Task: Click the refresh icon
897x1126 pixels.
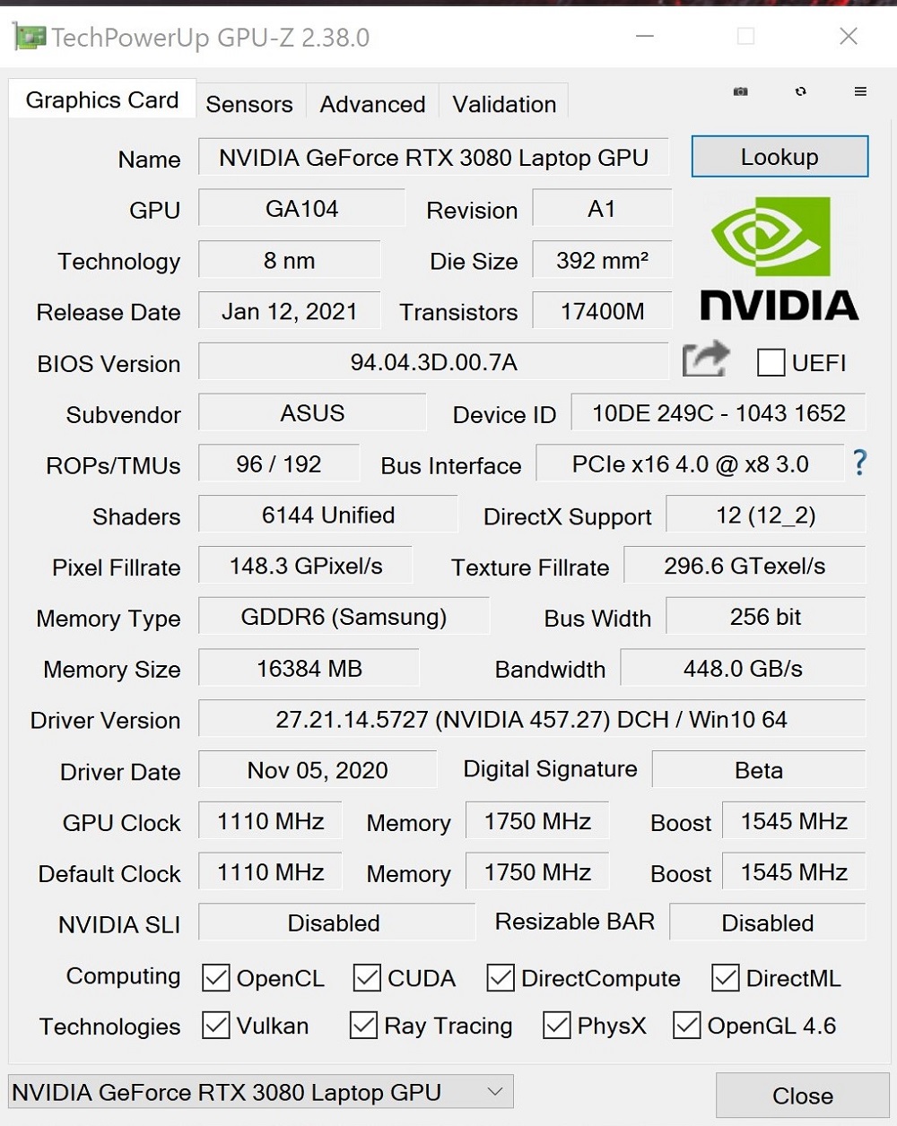Action: coord(800,91)
